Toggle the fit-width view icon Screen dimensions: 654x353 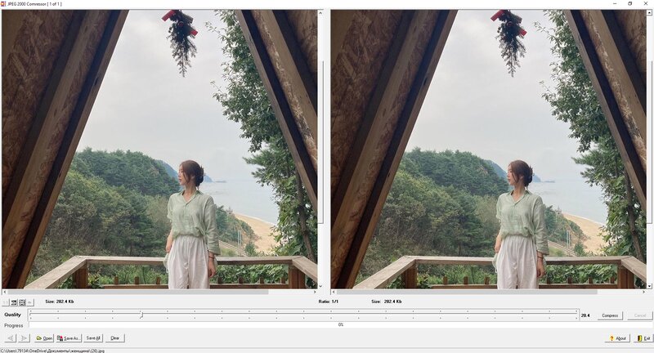(14, 302)
